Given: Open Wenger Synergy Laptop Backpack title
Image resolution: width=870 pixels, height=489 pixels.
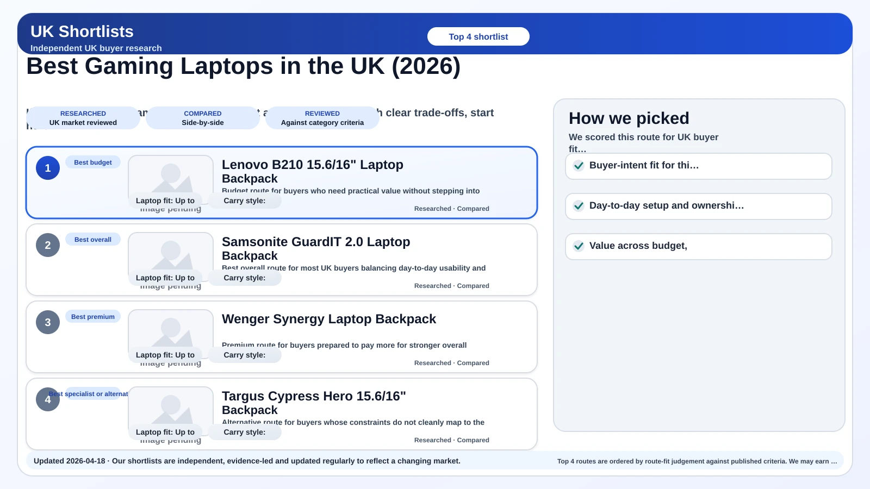Looking at the screenshot, I should (x=329, y=319).
